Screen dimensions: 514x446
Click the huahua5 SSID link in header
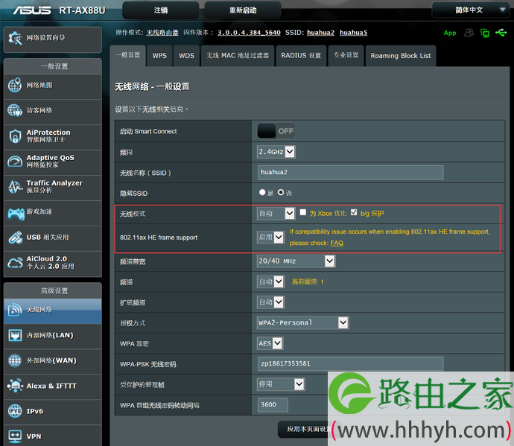353,33
